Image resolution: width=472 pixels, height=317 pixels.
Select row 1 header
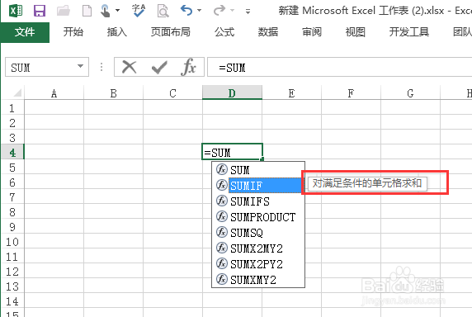tap(12, 108)
